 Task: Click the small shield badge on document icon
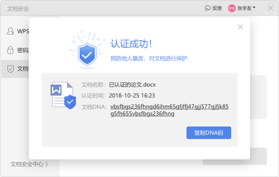tap(70, 102)
